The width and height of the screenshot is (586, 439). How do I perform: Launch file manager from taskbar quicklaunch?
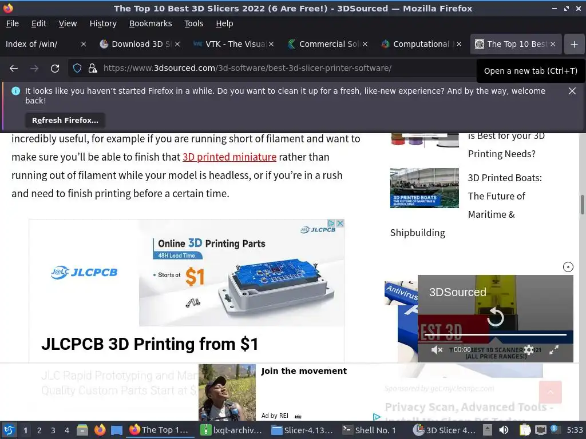tap(82, 430)
